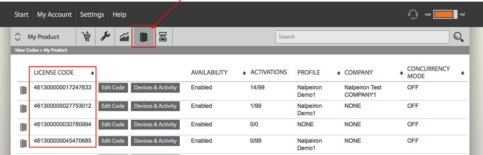Sort by LICENSE CODE column arrows
This screenshot has height=155, width=483.
92,73
